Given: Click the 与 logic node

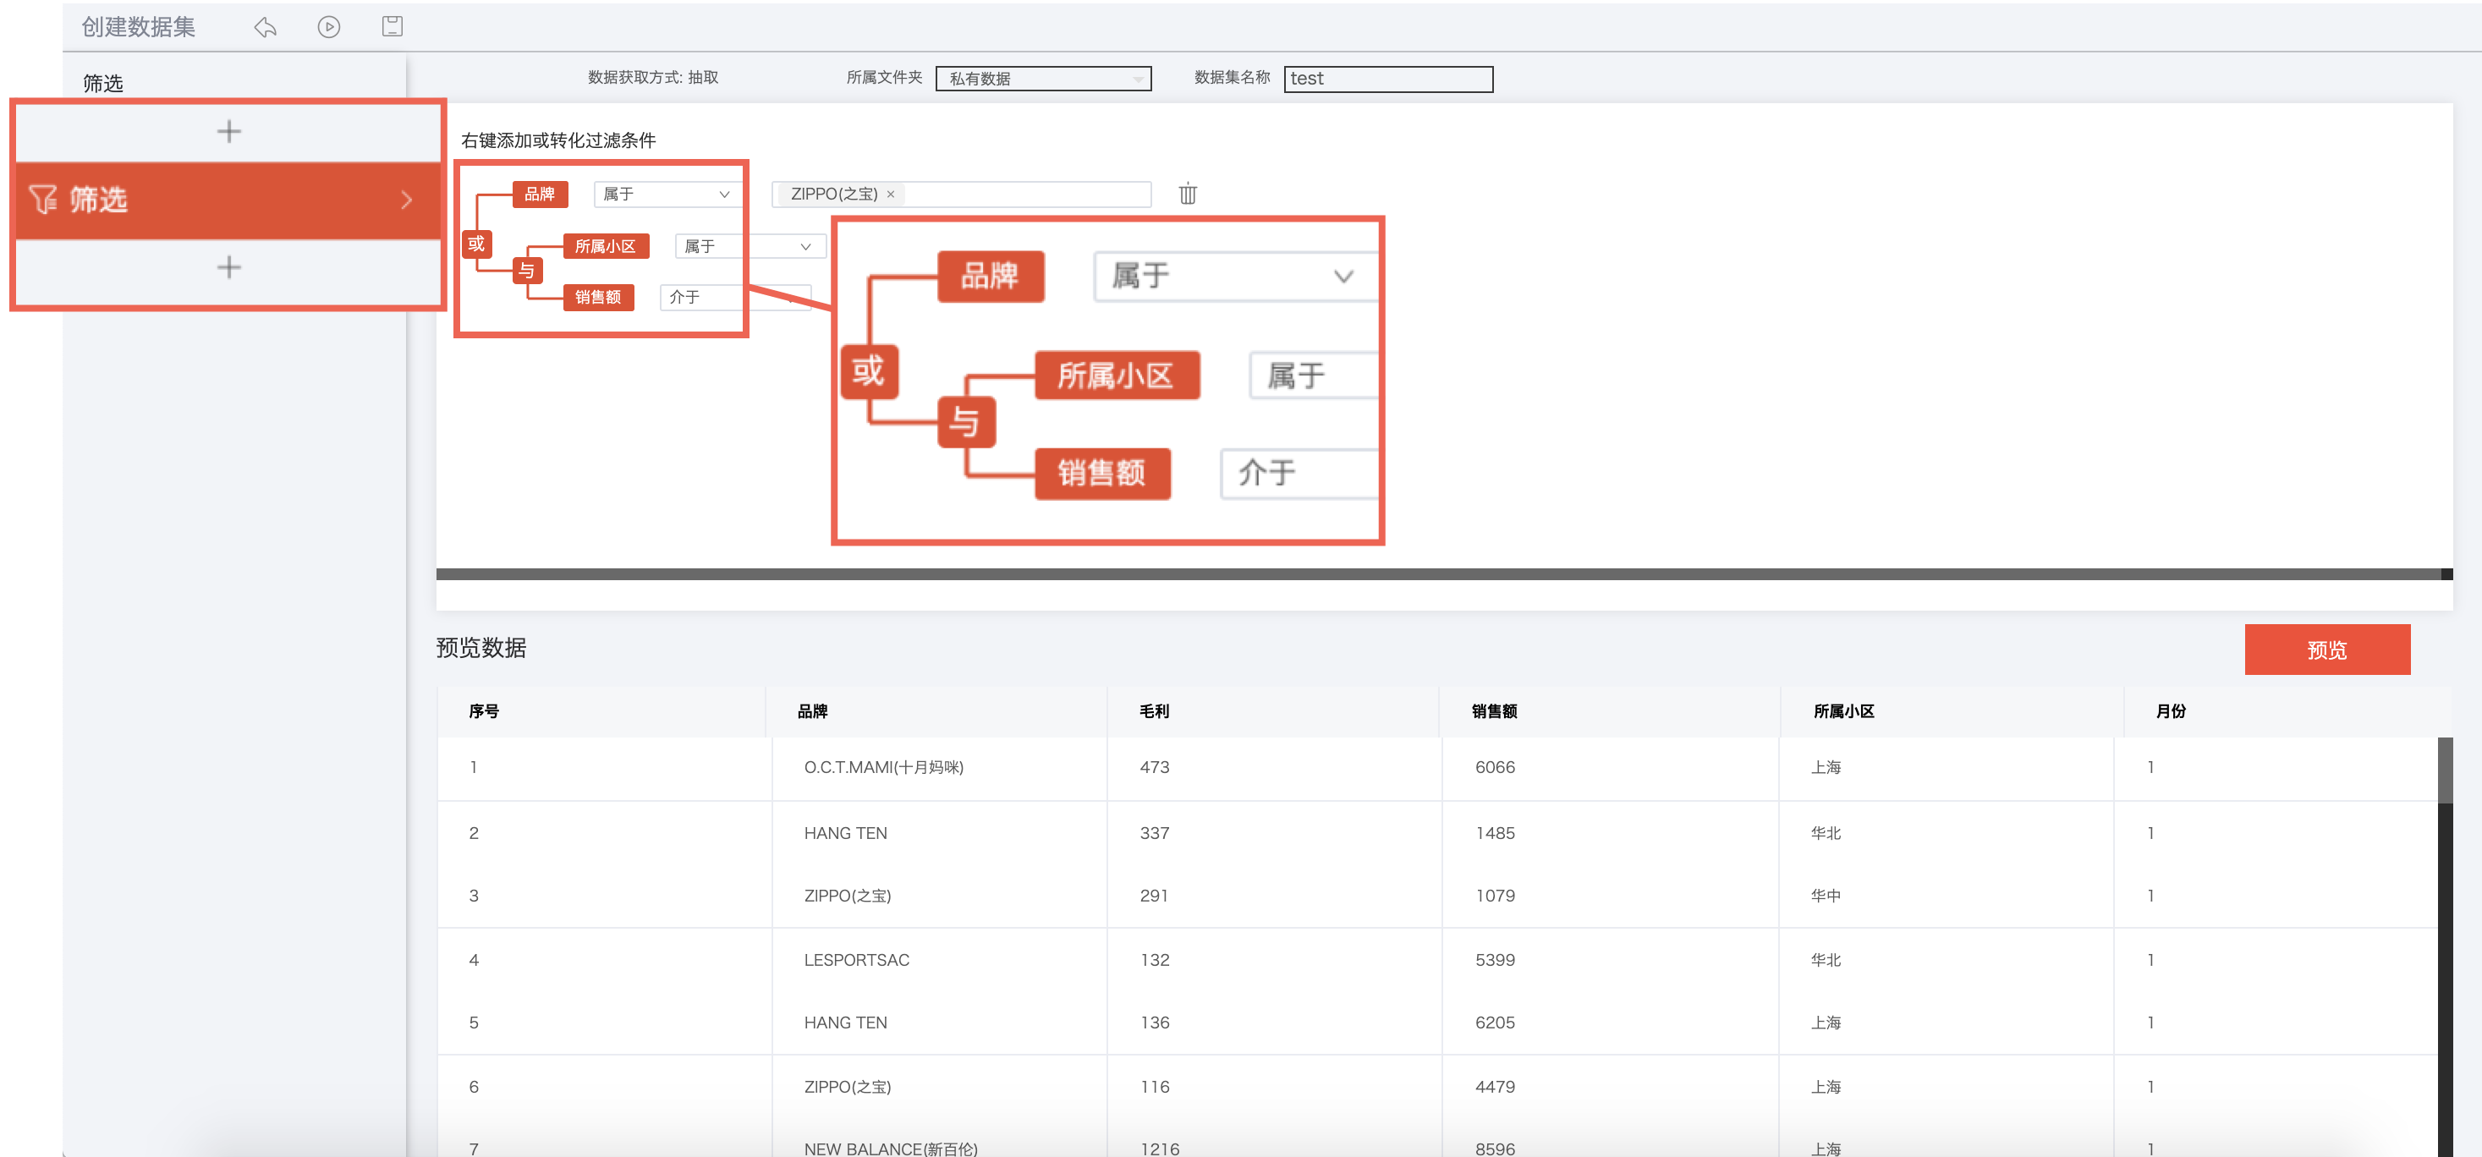Looking at the screenshot, I should tap(526, 271).
